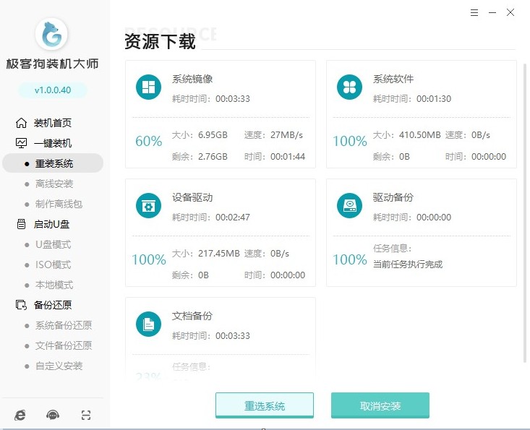Open customer service headset icon
This screenshot has height=430, width=530.
tap(52, 415)
